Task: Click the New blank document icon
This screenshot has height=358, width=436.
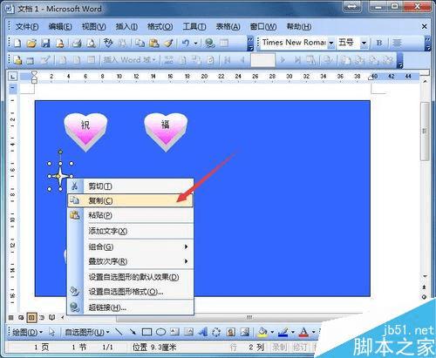Action: pos(18,43)
